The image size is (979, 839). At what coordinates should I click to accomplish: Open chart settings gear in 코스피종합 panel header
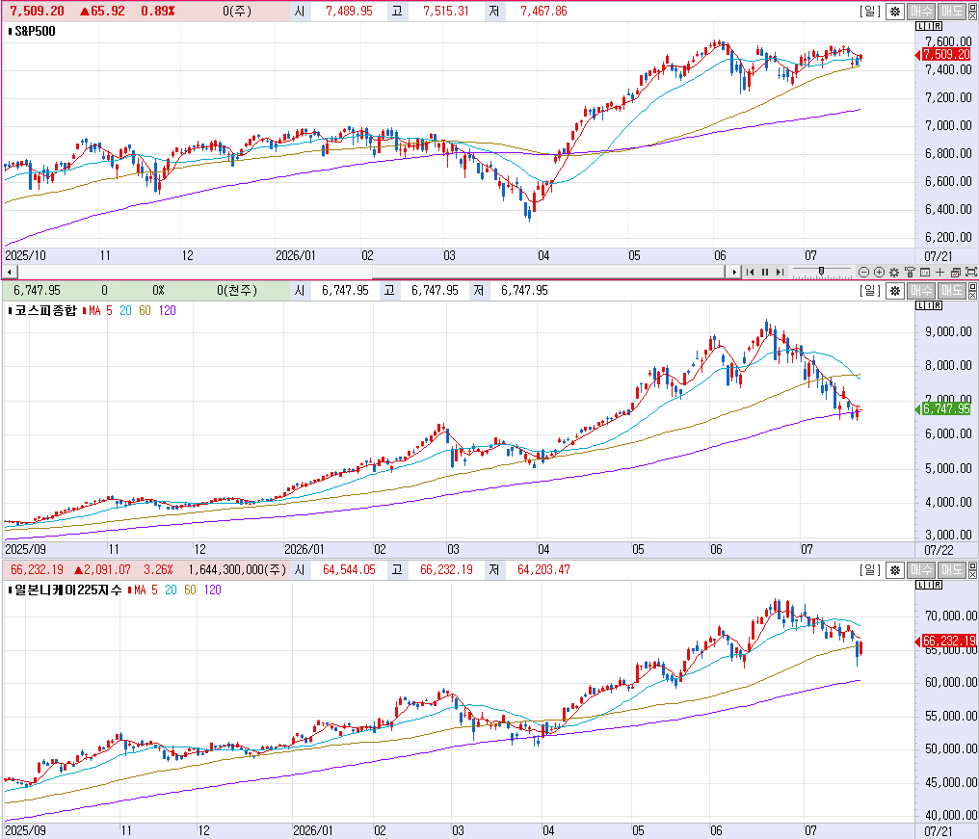pos(895,290)
